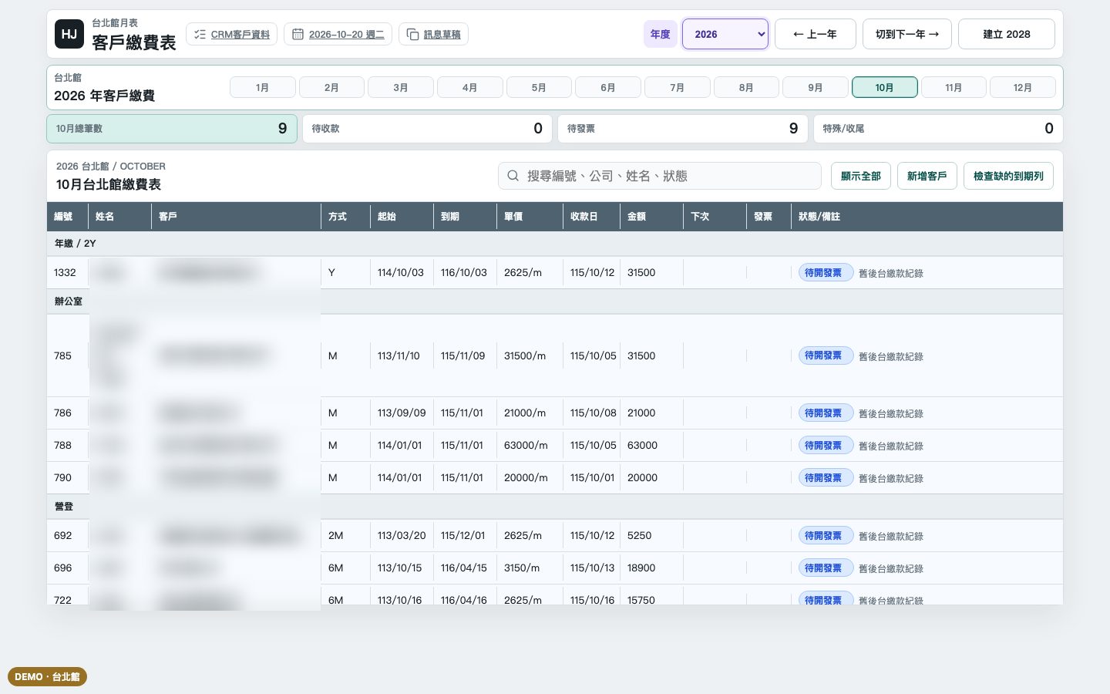This screenshot has height=694, width=1110.
Task: Select the 8月 tab
Action: click(x=746, y=87)
